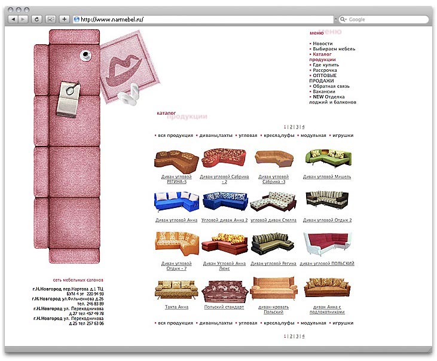
Task: Open Диван угловой Регина thumbnail
Action: click(x=273, y=244)
